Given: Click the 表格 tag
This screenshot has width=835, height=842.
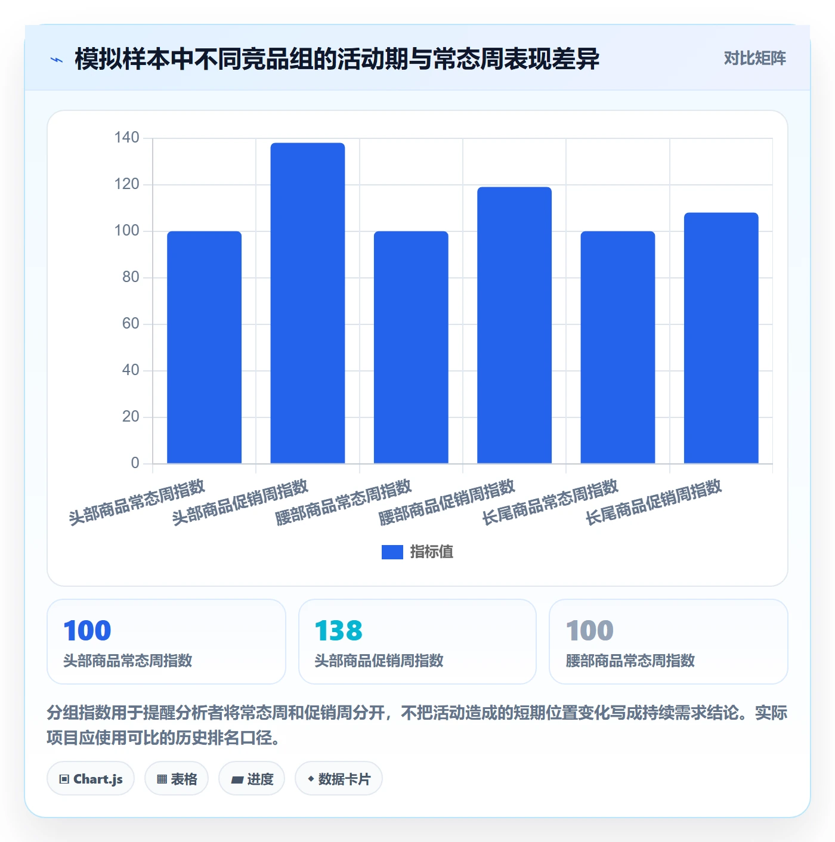Looking at the screenshot, I should point(177,778).
